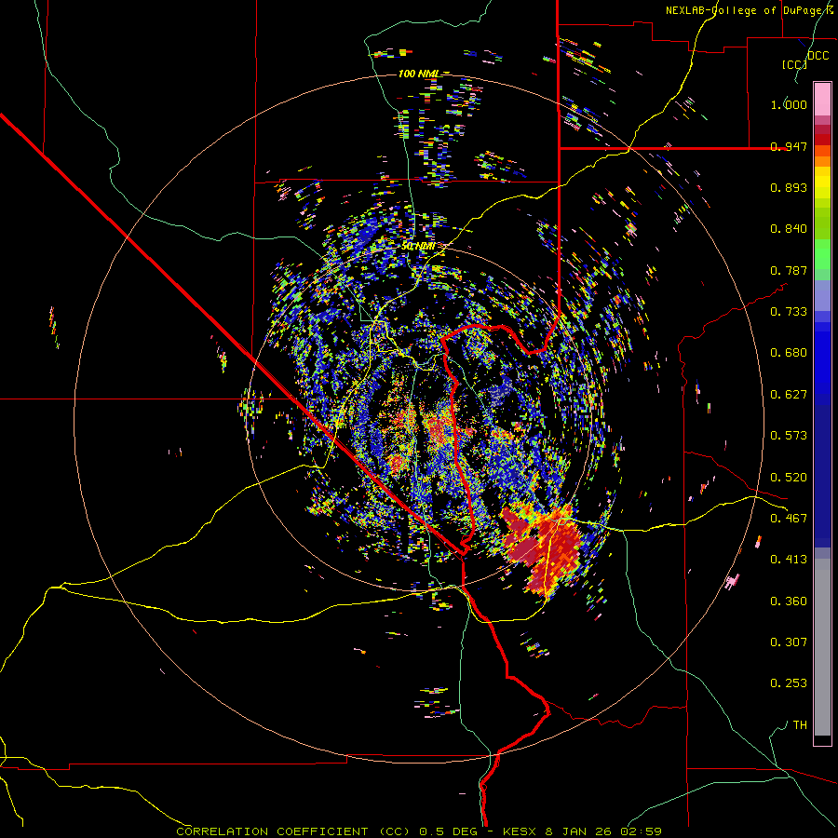Click the 0.627 legend label
This screenshot has width=838, height=838.
click(789, 395)
